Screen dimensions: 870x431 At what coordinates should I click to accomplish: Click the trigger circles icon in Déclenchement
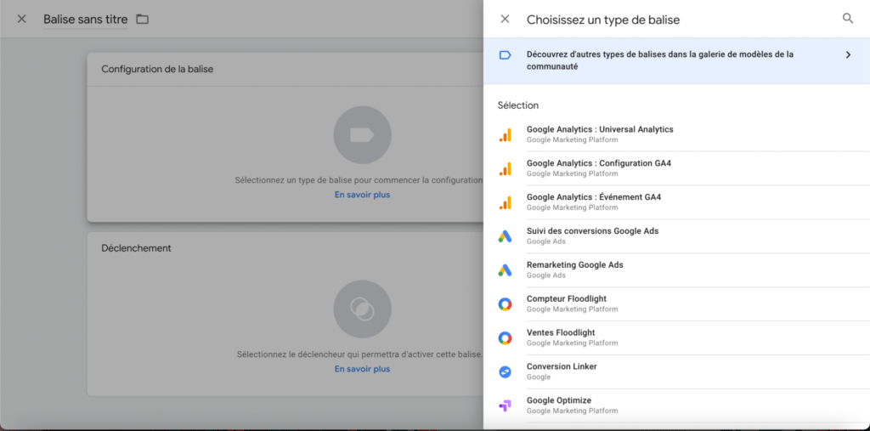pos(362,309)
